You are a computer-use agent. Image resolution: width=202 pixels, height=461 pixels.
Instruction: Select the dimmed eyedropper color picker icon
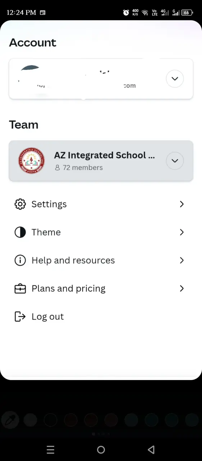coord(10,420)
